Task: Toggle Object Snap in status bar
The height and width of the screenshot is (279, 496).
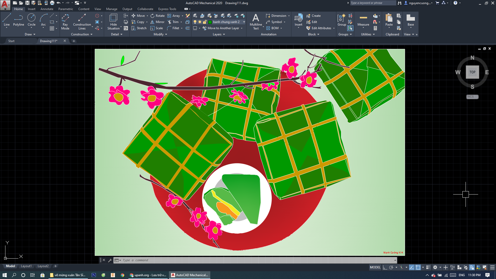Action: click(x=418, y=267)
